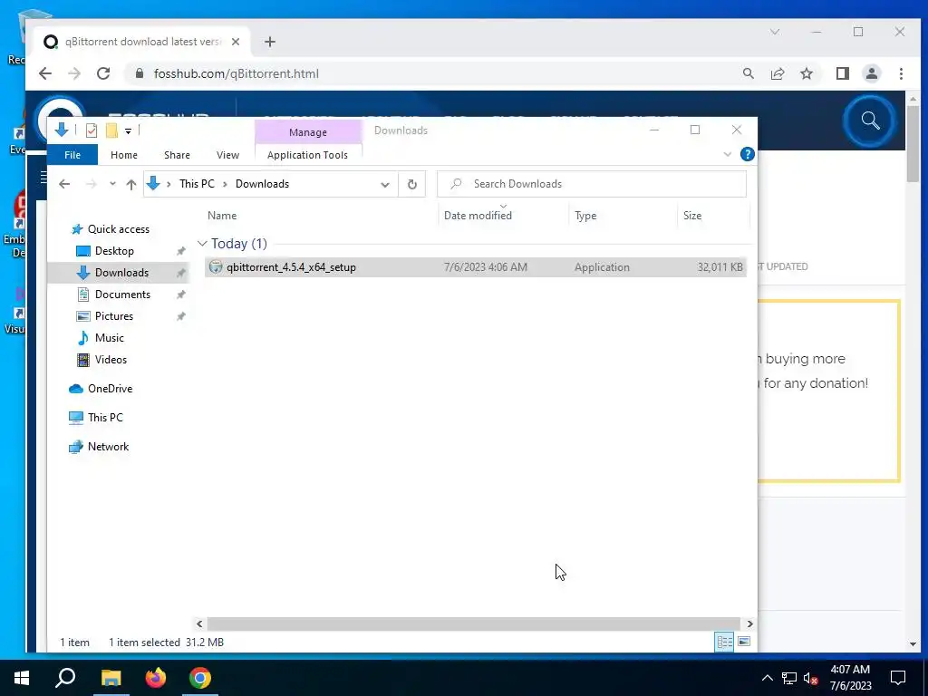Sort files by Size column
Screen dimensions: 928x696
pos(692,216)
